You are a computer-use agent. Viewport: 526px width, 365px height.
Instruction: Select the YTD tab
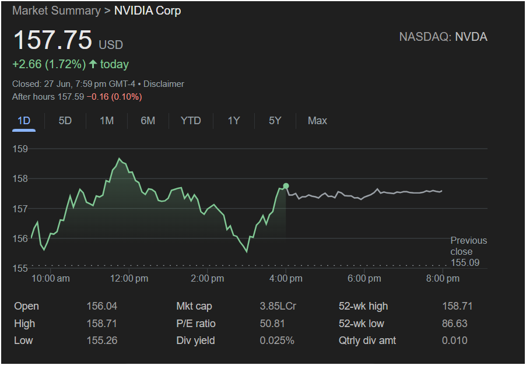click(x=191, y=121)
